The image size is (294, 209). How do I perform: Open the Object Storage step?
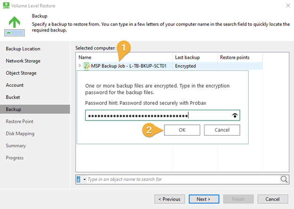tap(21, 73)
